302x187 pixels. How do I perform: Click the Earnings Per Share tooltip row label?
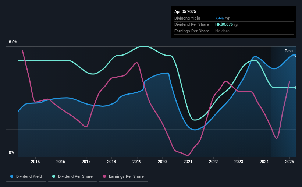192,31
